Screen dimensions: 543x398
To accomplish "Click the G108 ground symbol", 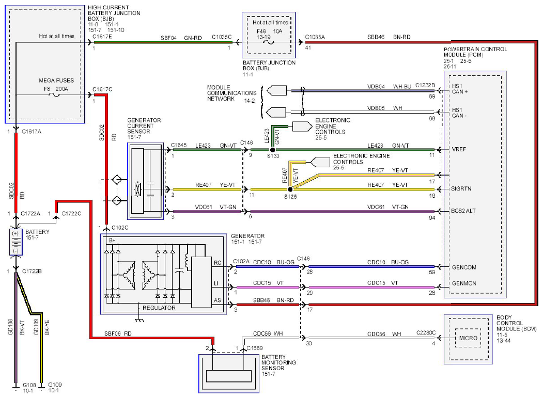I will pyautogui.click(x=15, y=387).
